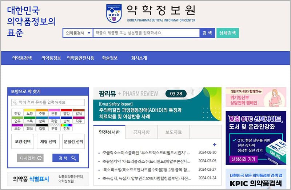This screenshot has height=190, width=291.
Task: Select the 분홍 pink color swatch
Action: point(54,113)
